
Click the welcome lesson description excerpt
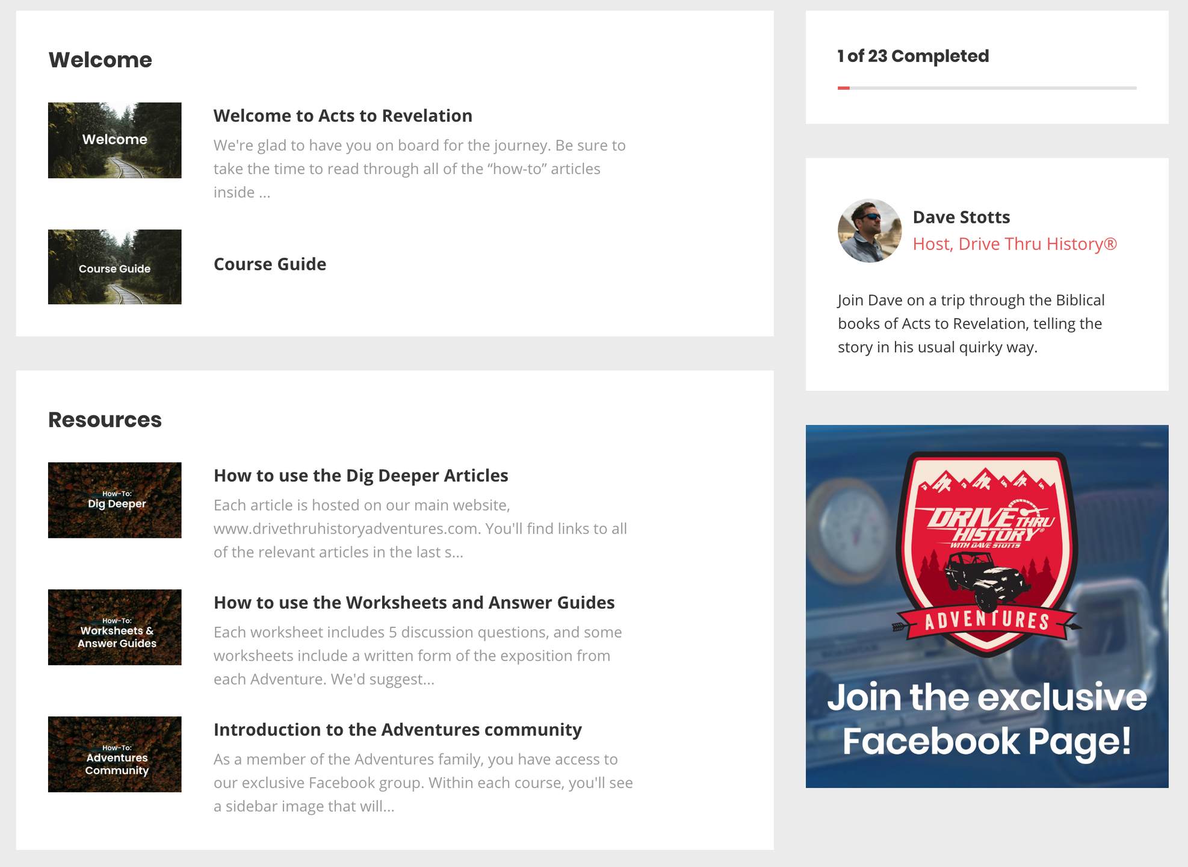coord(419,169)
